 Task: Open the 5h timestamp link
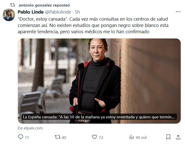pyautogui.click(x=77, y=12)
